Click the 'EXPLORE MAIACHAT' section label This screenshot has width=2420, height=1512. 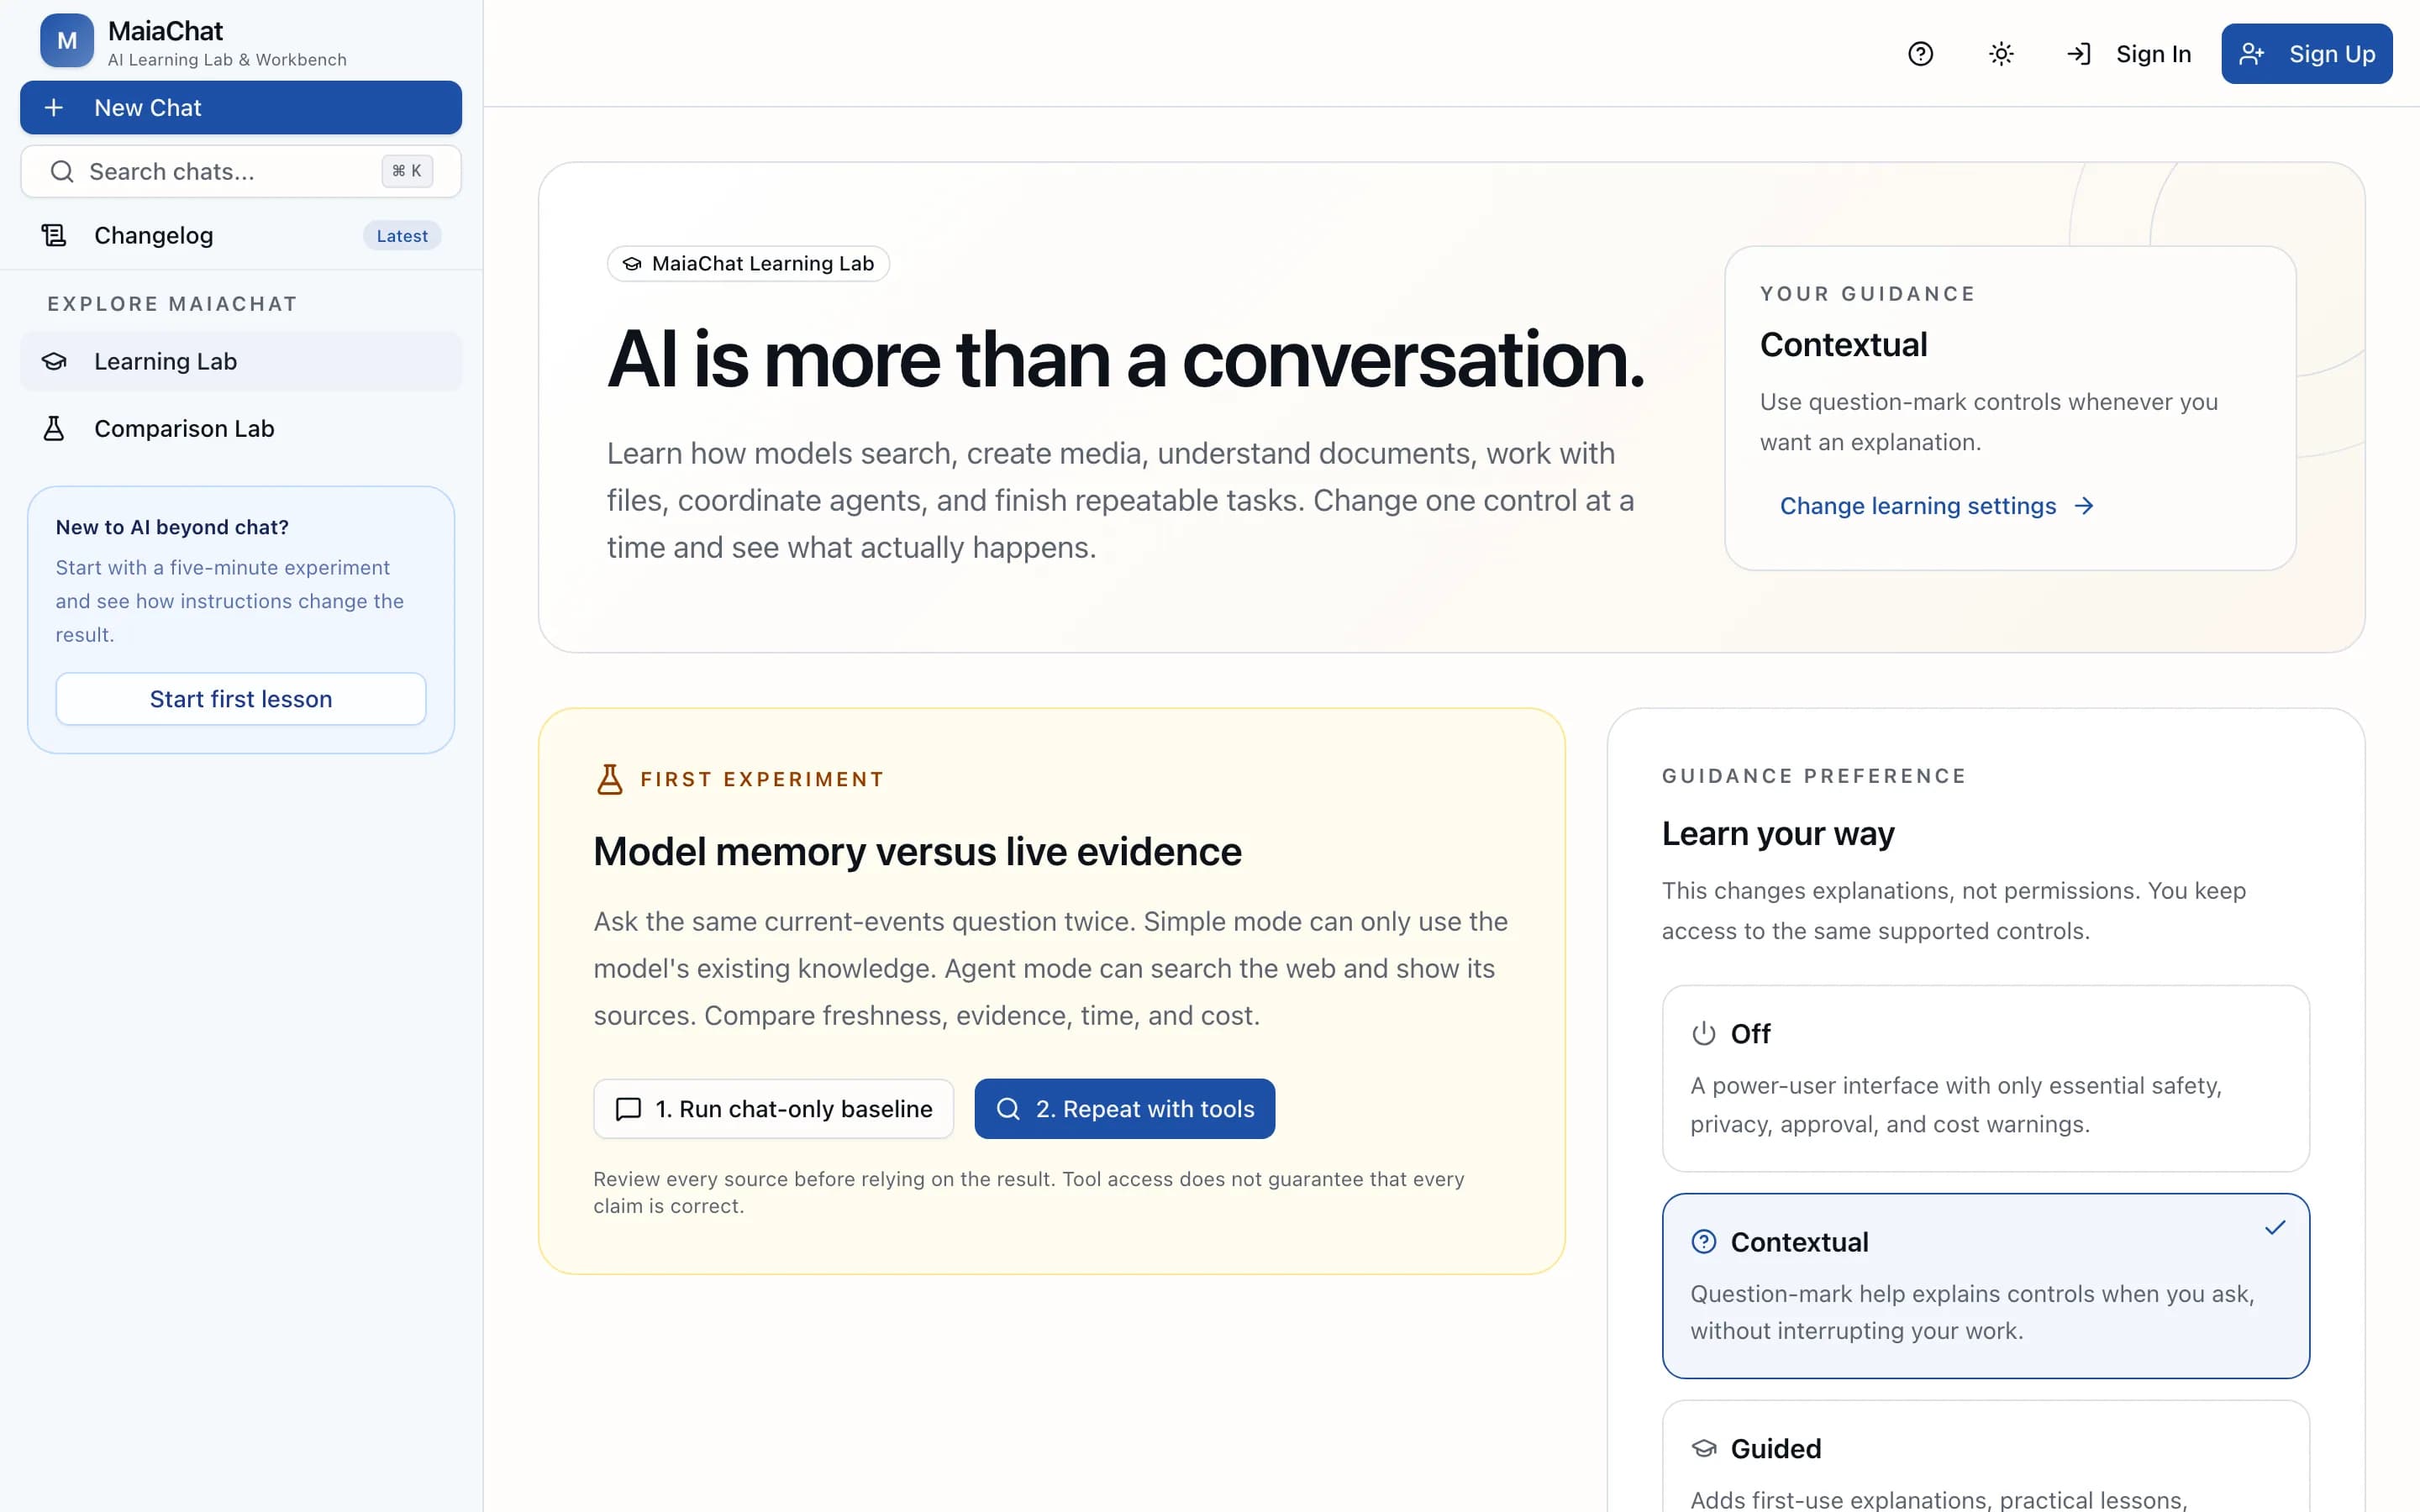tap(172, 304)
